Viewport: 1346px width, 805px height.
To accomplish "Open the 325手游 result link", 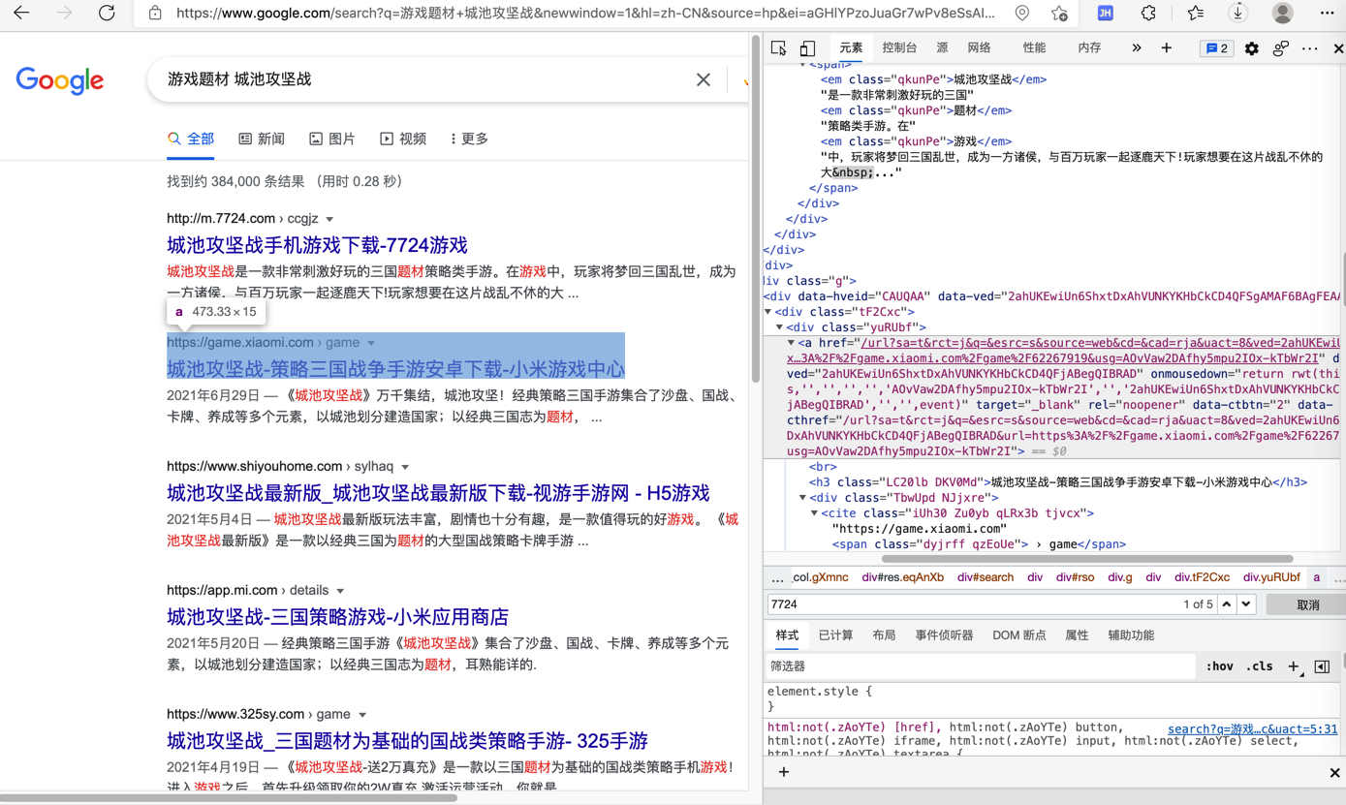I will [x=407, y=741].
